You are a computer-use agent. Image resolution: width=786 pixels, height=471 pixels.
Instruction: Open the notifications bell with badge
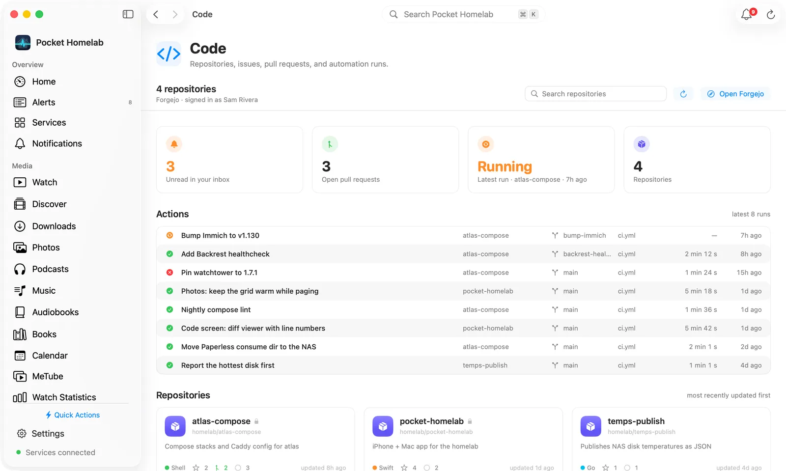pos(747,14)
